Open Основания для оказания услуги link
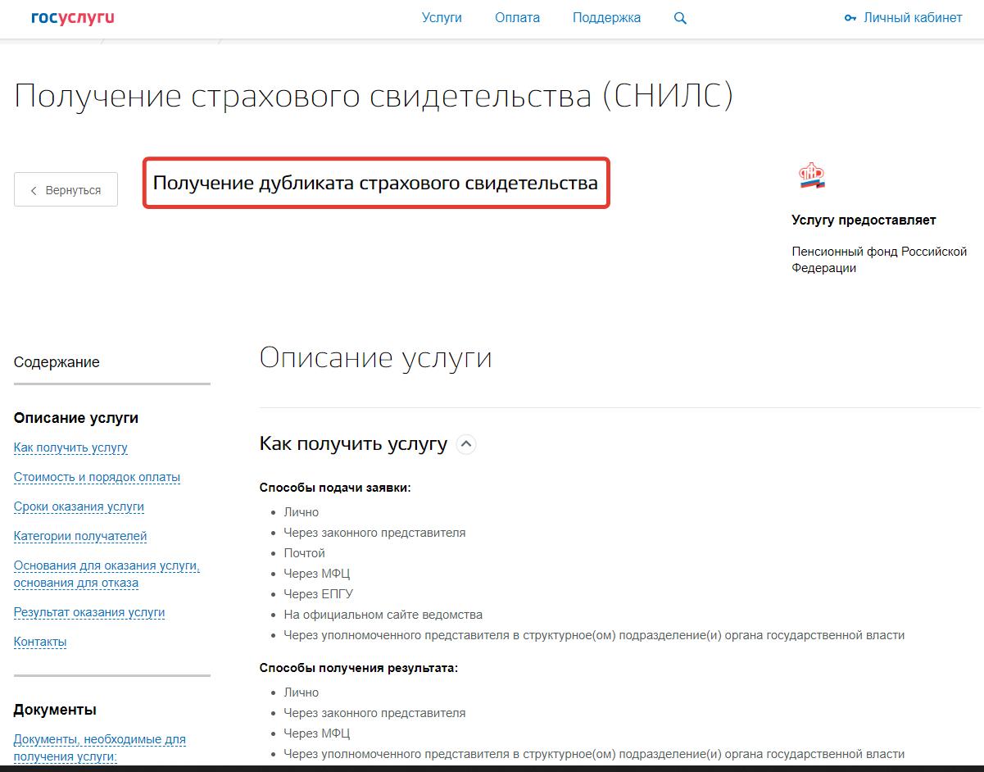This screenshot has height=772, width=984. (107, 574)
